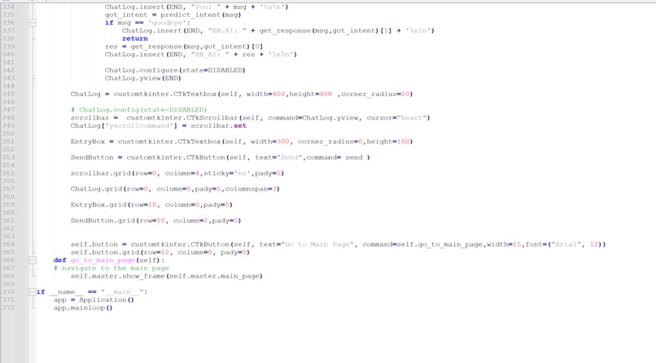
Task: Click the 'app = Application()' line
Action: pyautogui.click(x=94, y=300)
